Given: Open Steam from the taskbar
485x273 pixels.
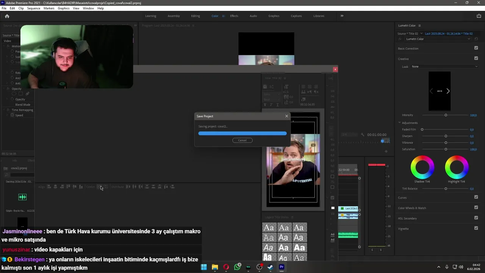Looking at the screenshot, I should pyautogui.click(x=270, y=267).
